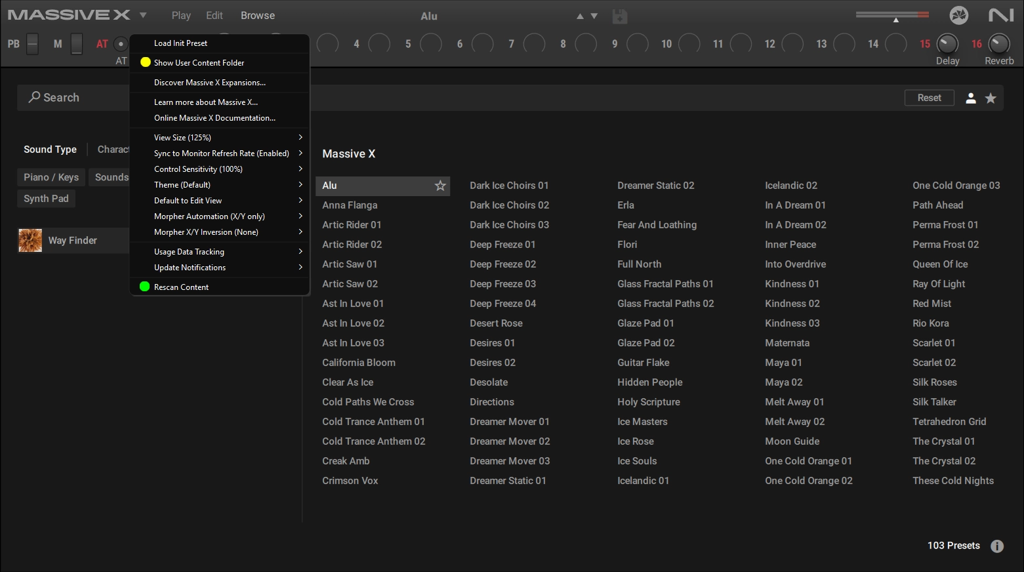Screen dimensions: 1024x572
Task: Load the Dreamer Static 02 preset
Action: 655,186
